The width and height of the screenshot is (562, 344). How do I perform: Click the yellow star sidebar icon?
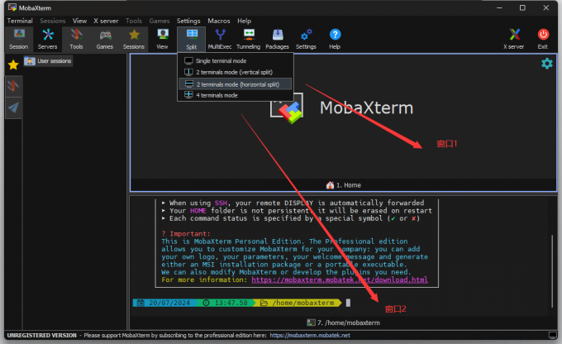click(13, 65)
